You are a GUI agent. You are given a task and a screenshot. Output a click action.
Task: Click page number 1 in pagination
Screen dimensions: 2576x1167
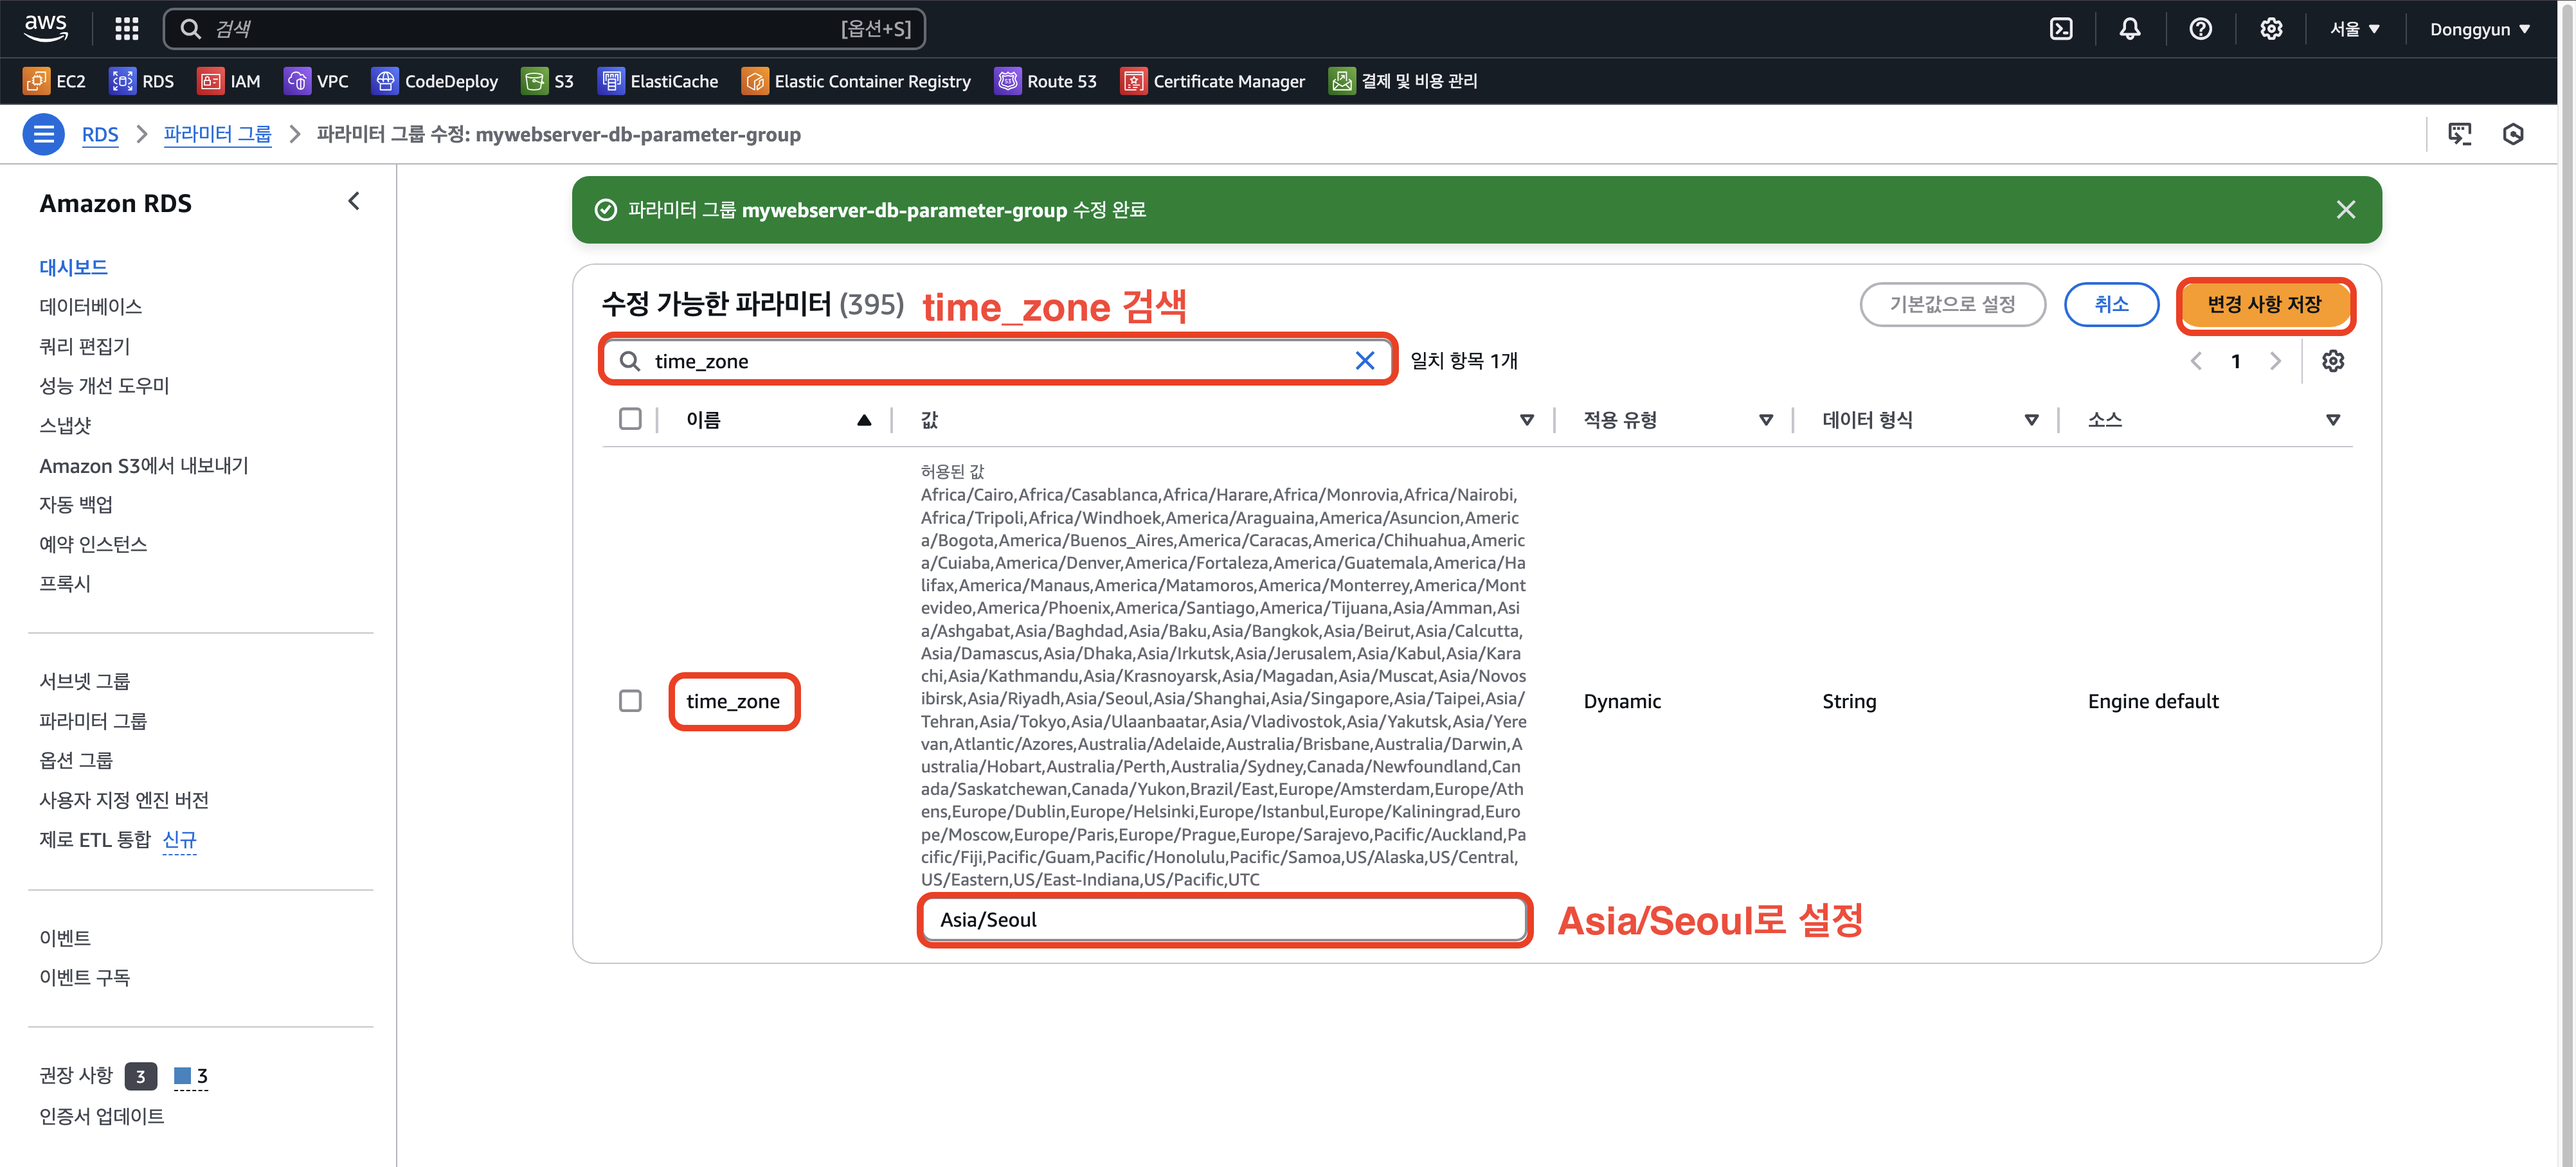pyautogui.click(x=2236, y=361)
